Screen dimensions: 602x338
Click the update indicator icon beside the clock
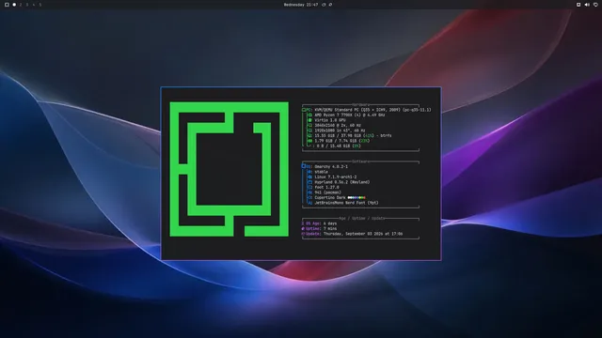coord(324,5)
